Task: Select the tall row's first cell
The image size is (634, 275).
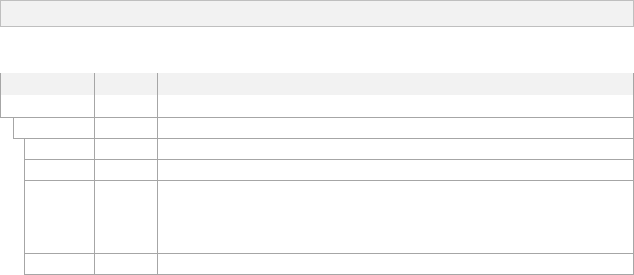Action: 59,227
